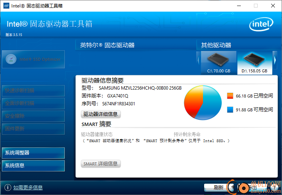282x195 pixels.
Task: Click the 预计剩余寿命 remaining life label
Action: (x=187, y=134)
